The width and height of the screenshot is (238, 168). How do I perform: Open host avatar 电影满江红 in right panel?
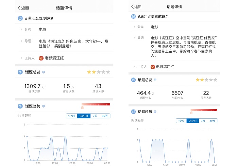click(153, 67)
